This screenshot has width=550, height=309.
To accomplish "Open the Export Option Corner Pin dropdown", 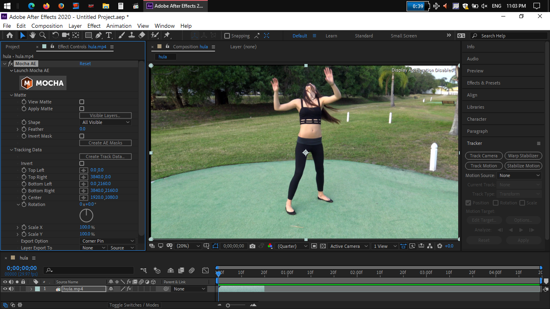I will point(108,241).
